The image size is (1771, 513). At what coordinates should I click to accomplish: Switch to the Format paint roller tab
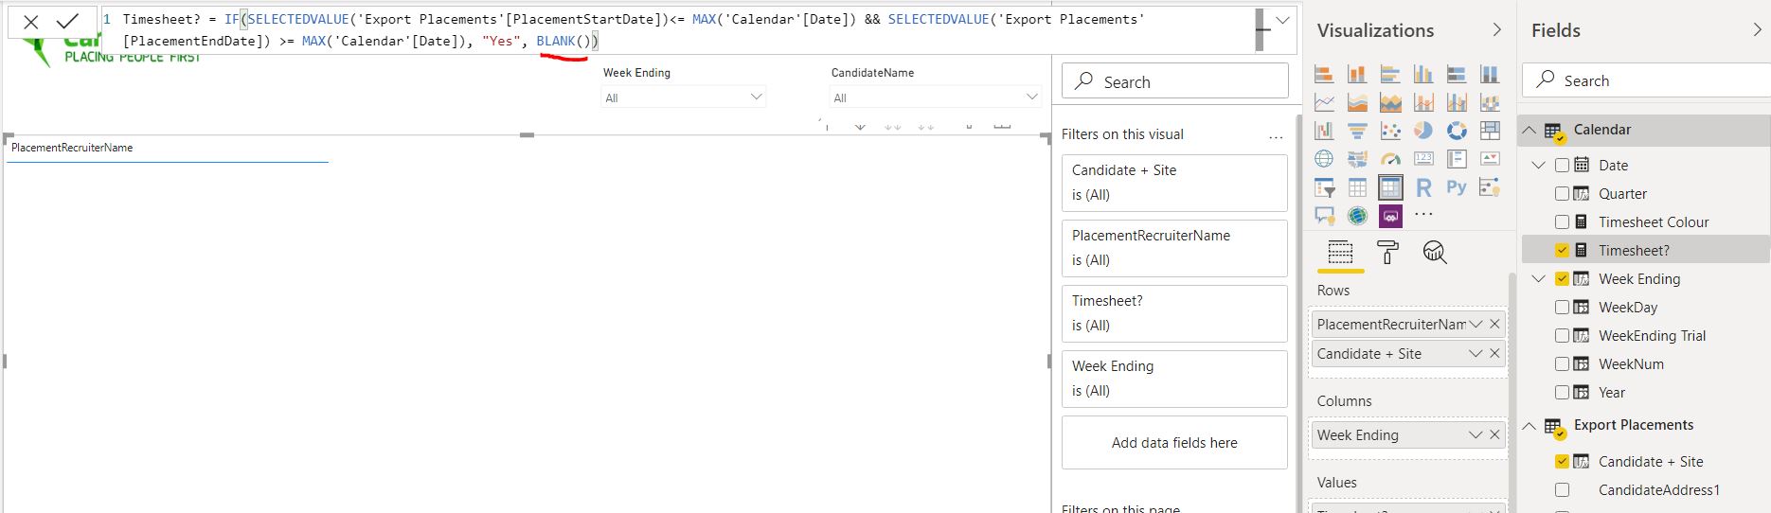click(x=1387, y=253)
